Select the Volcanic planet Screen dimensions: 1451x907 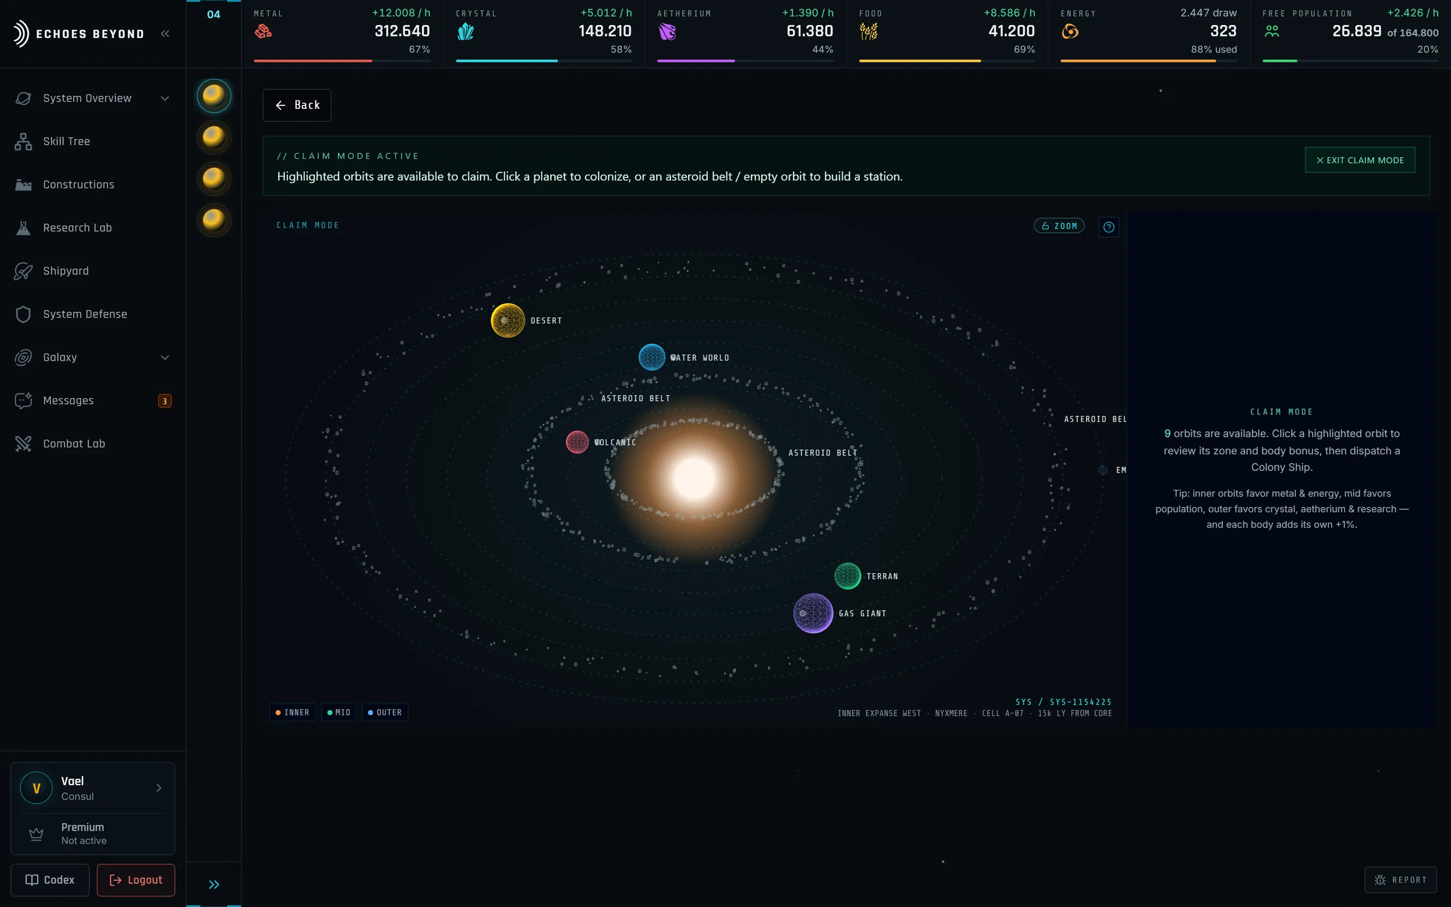click(578, 442)
